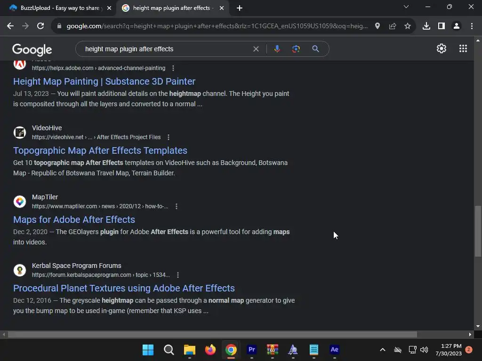Click the videohive.net breadcrumb URL
The width and height of the screenshot is (482, 361).
coord(96,137)
